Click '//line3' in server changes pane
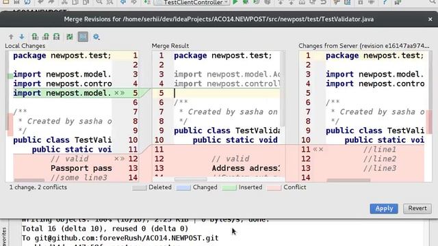Viewport: 438px width, 246px height. (380, 168)
